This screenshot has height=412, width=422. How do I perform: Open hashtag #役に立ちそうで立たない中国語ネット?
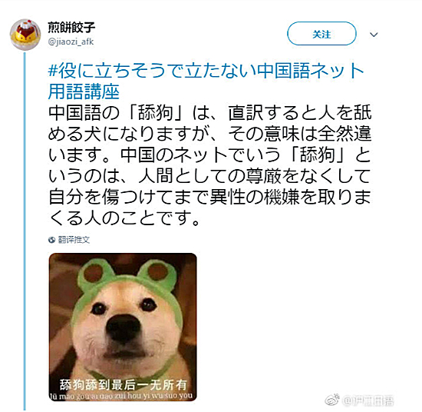tap(206, 71)
